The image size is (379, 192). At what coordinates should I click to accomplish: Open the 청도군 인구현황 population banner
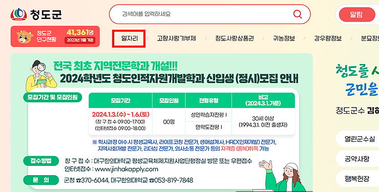[55, 36]
